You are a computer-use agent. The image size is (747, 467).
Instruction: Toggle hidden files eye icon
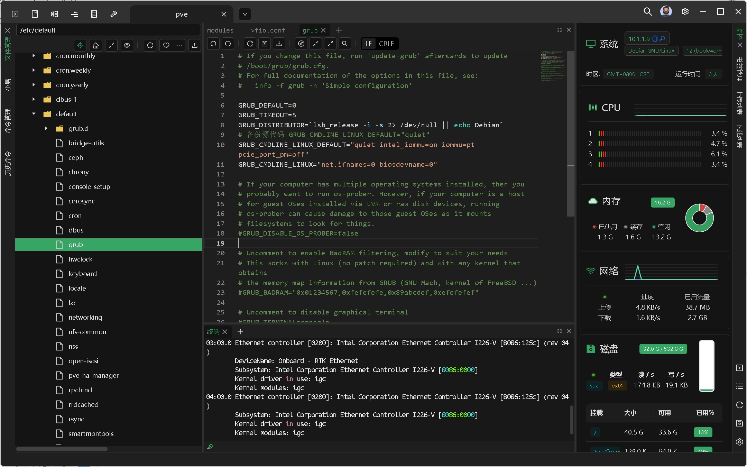coord(127,45)
